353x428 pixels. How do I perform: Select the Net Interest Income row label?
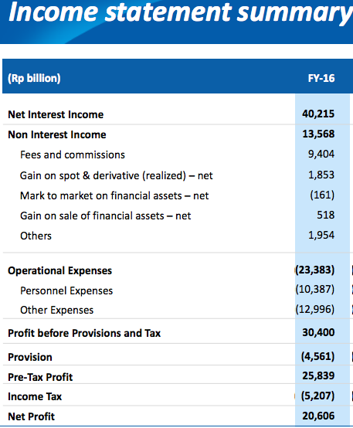[56, 114]
